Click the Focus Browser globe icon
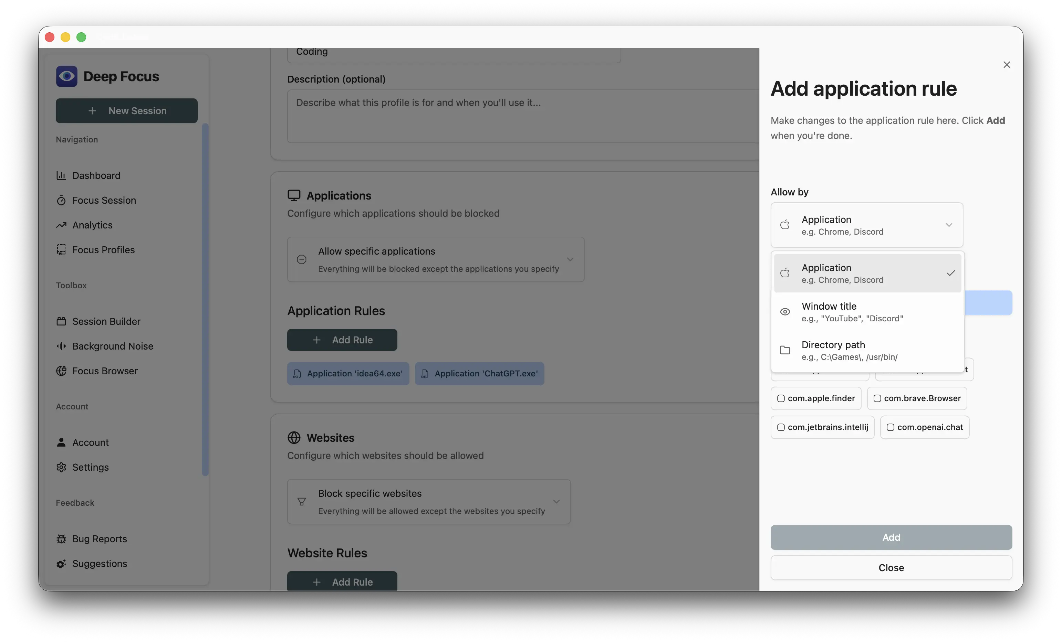 tap(61, 371)
